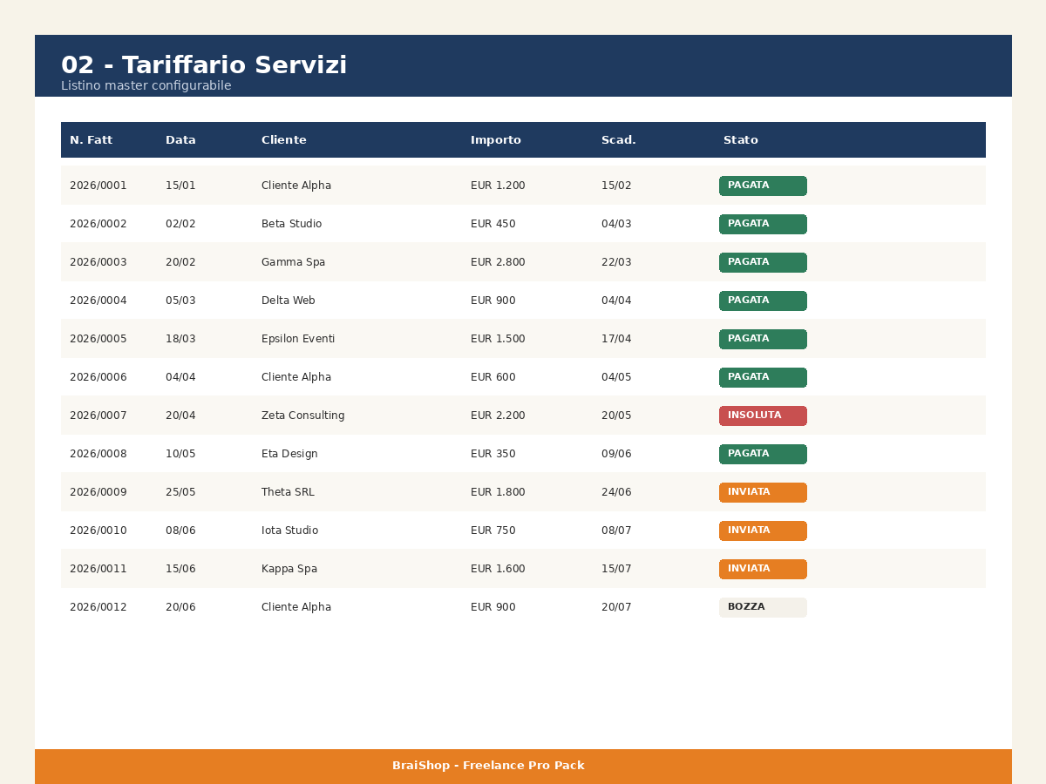Screen dimensions: 1046x784
Task: Click due date '20/07'
Action: (616, 607)
